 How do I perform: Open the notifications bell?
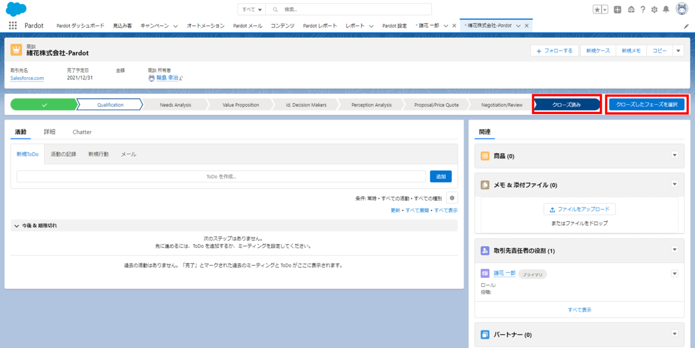(666, 9)
